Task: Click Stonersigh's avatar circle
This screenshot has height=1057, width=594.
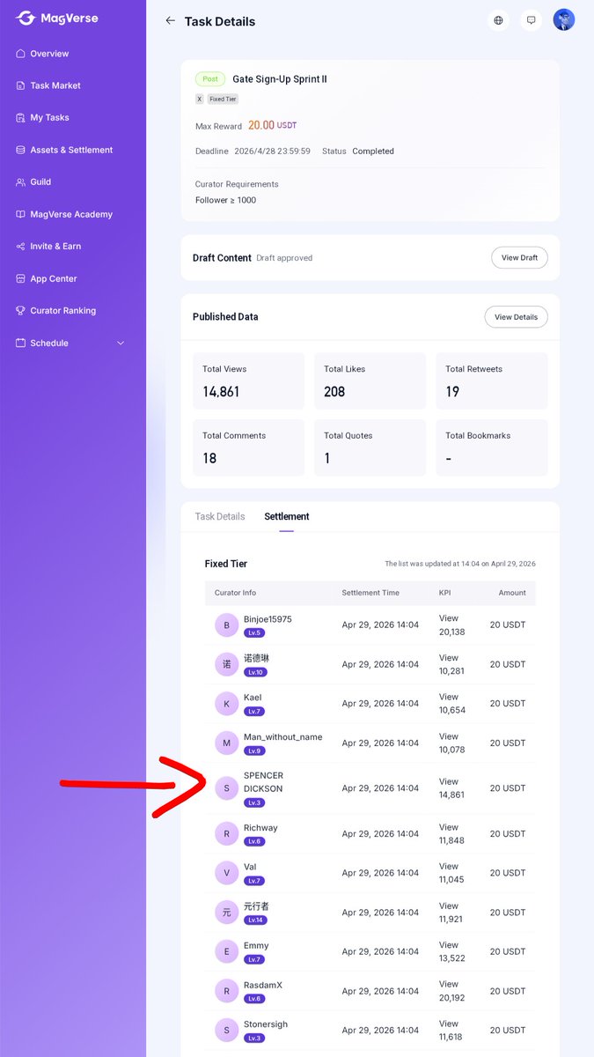Action: tap(227, 1031)
